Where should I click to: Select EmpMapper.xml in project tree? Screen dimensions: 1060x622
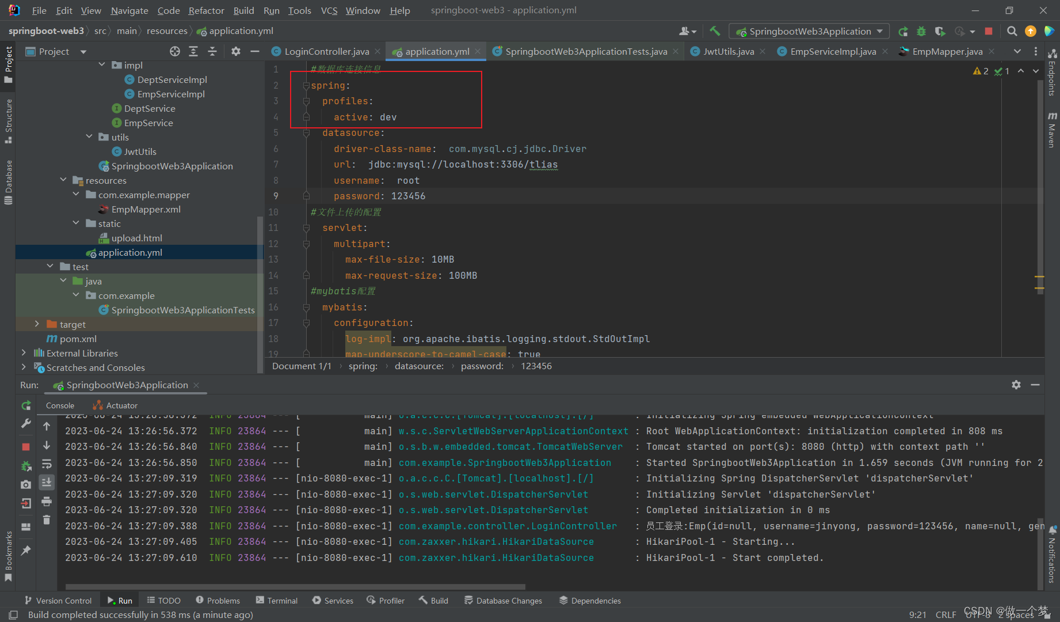coord(146,209)
